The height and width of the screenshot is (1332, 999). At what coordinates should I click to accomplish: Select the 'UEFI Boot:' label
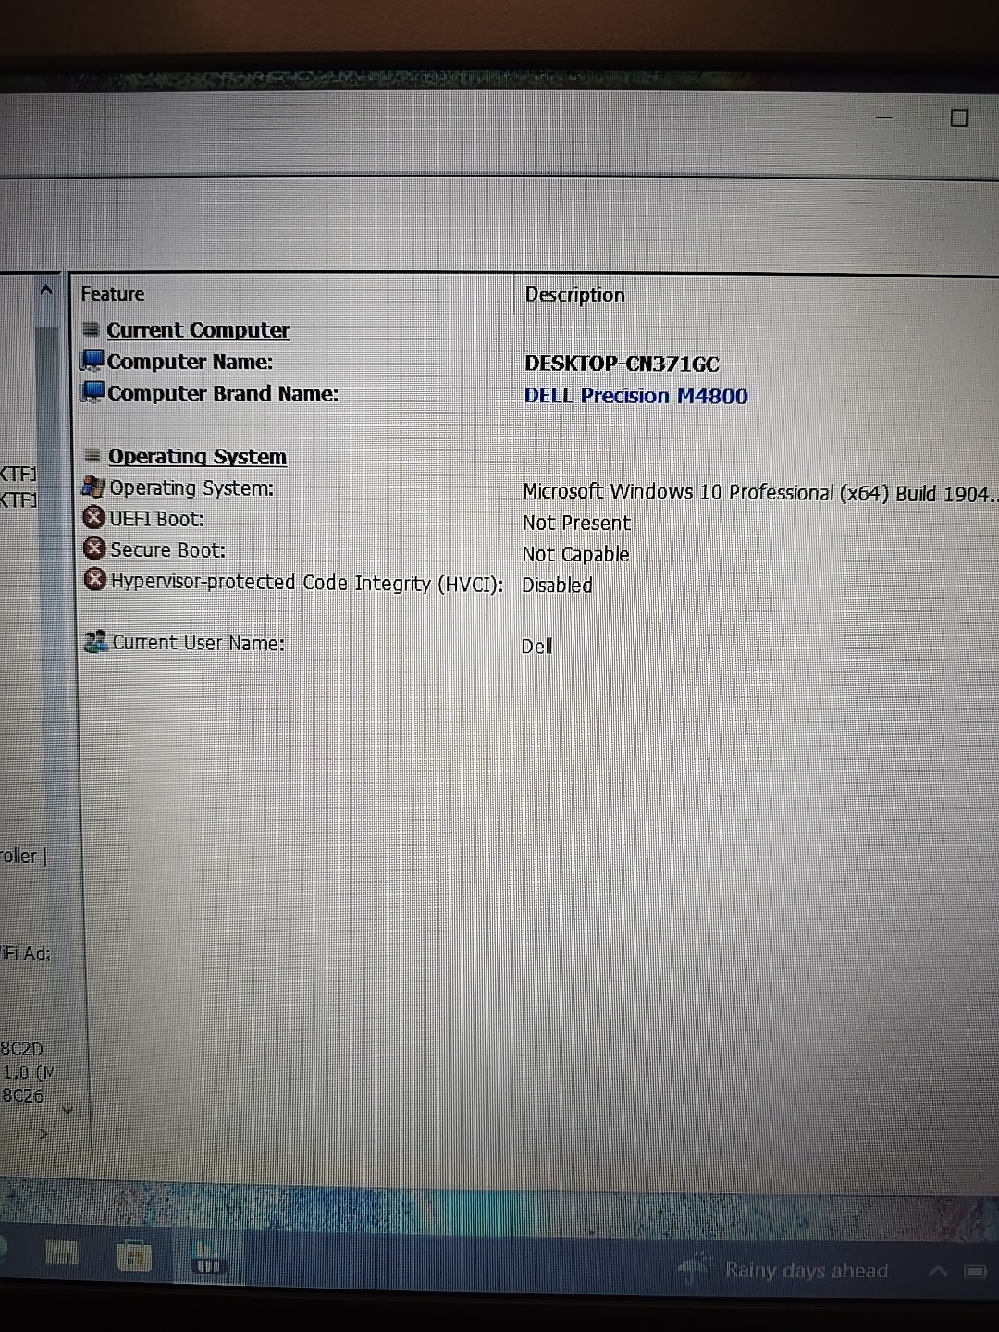(156, 519)
